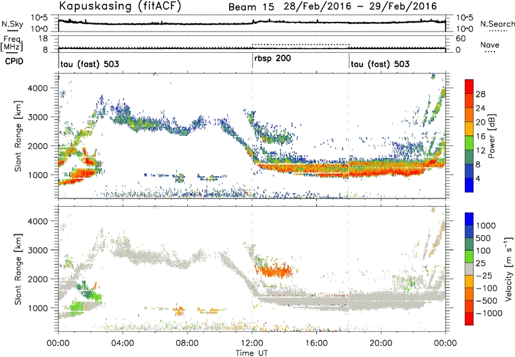This screenshot has width=515, height=357.
Task: Click the 20 tick on Power colorbar
Action: click(x=480, y=122)
